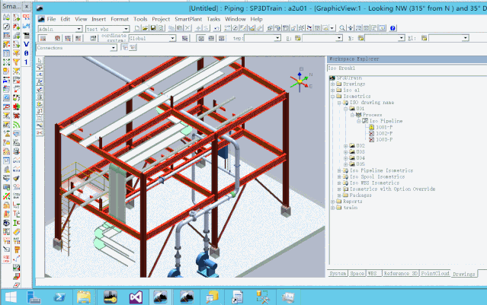Open the SmartPlant menu

(x=188, y=19)
